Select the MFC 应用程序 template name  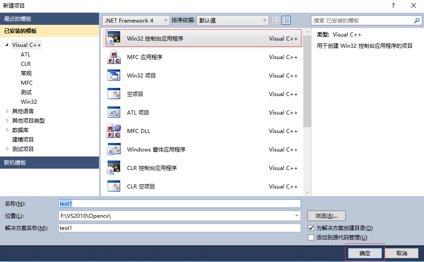[145, 57]
